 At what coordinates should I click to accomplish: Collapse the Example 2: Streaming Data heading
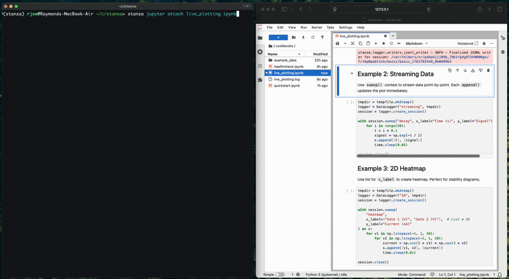[352, 74]
